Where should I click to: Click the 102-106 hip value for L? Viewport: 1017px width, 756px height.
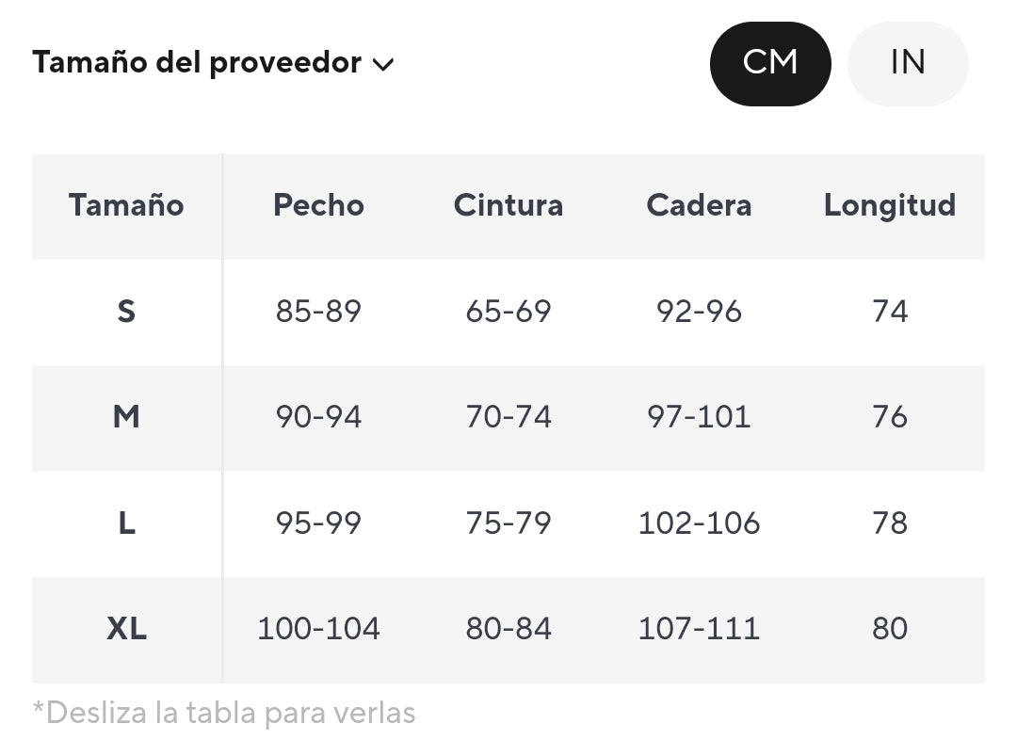[699, 523]
